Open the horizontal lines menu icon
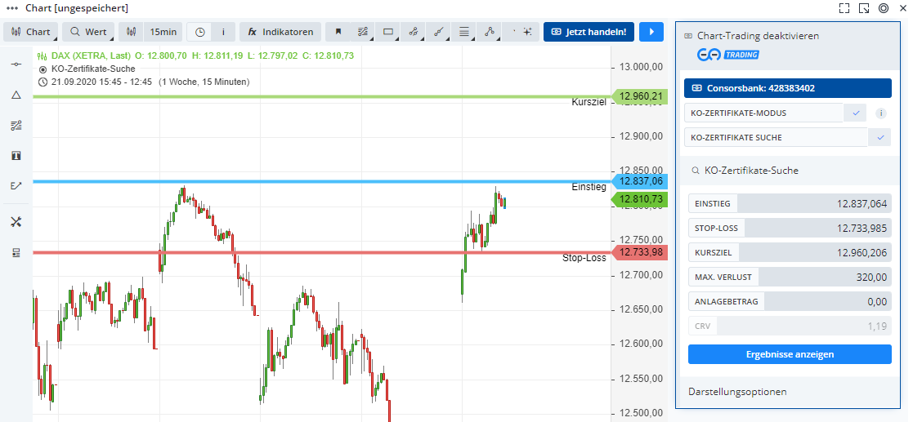The image size is (913, 422). click(464, 32)
